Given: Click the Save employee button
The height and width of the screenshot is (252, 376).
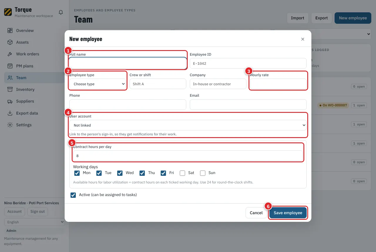Looking at the screenshot, I should [288, 213].
